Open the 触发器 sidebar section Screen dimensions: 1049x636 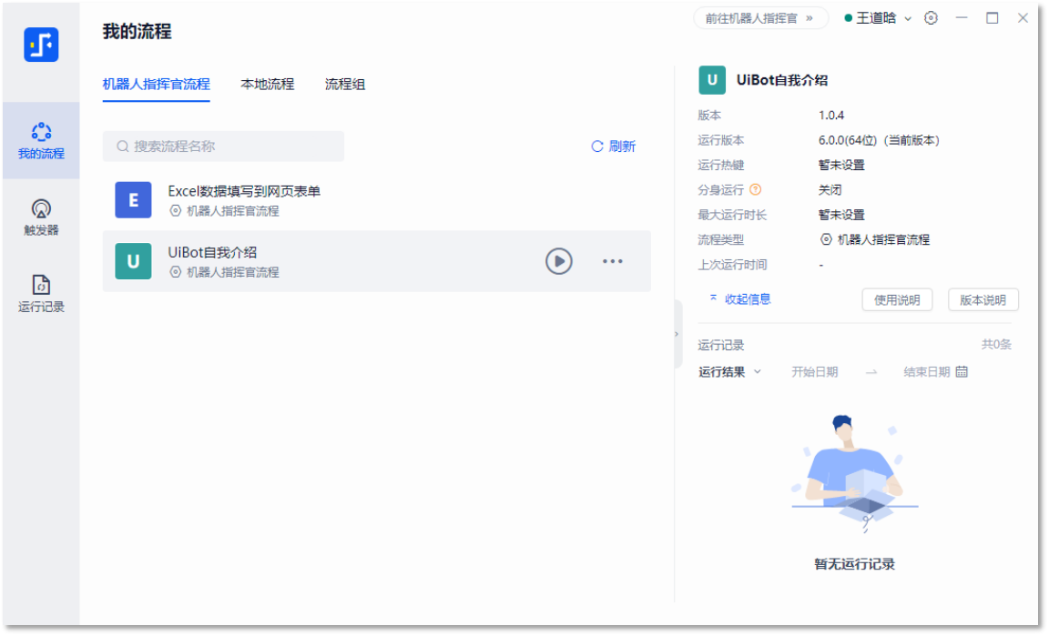41,218
